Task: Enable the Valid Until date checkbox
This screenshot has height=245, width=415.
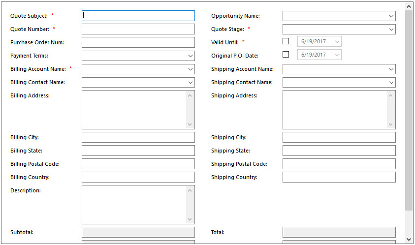Action: [x=286, y=42]
